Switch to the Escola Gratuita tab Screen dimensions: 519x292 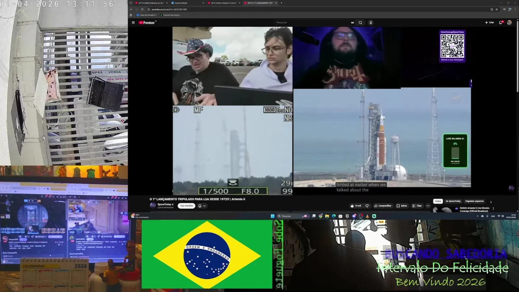[x=188, y=3]
